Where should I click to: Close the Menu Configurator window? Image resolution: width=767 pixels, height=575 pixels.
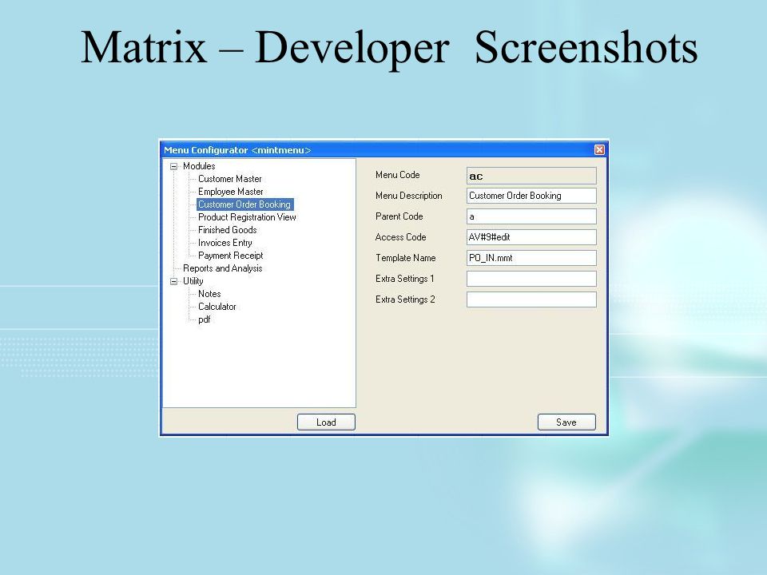coord(599,150)
